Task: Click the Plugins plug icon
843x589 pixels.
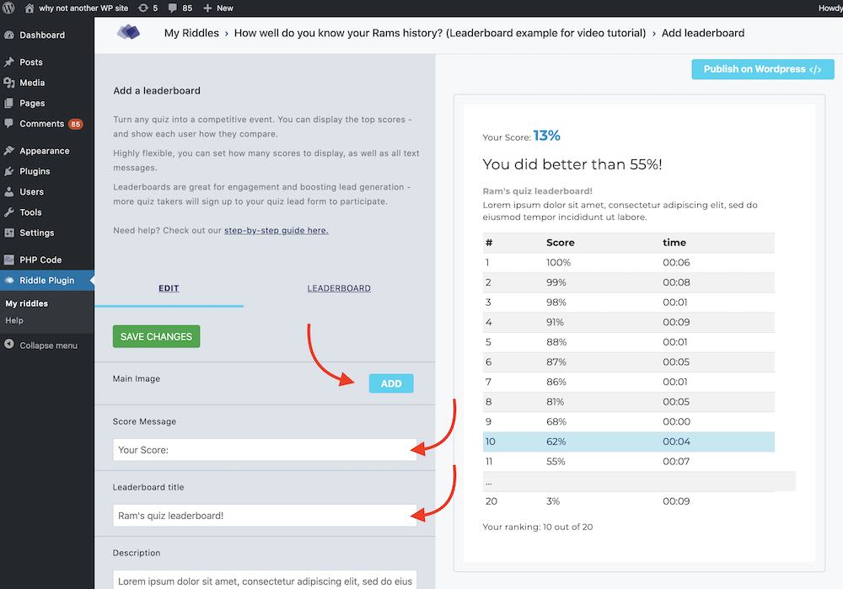Action: (9, 171)
